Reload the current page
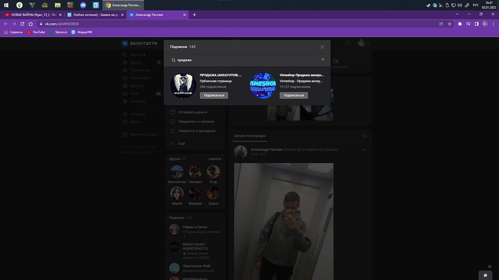 [22, 24]
